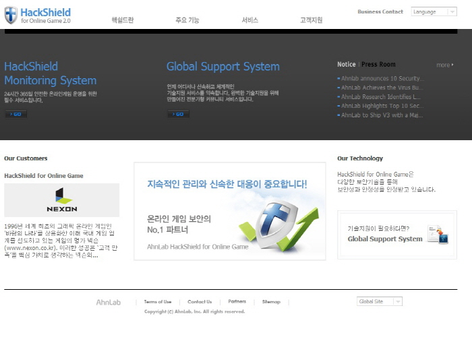Image resolution: width=472 pixels, height=337 pixels.
Task: Expand the Global Site dropdown
Action: (x=379, y=301)
